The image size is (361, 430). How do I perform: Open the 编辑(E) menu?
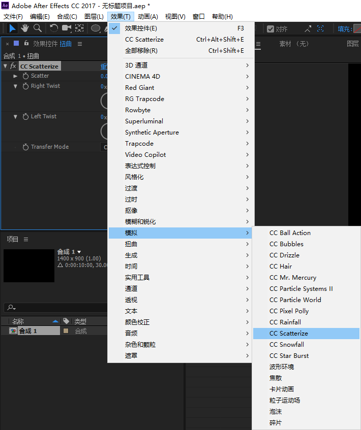click(x=40, y=17)
